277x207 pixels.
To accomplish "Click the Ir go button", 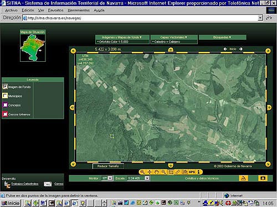I will coord(269,18).
